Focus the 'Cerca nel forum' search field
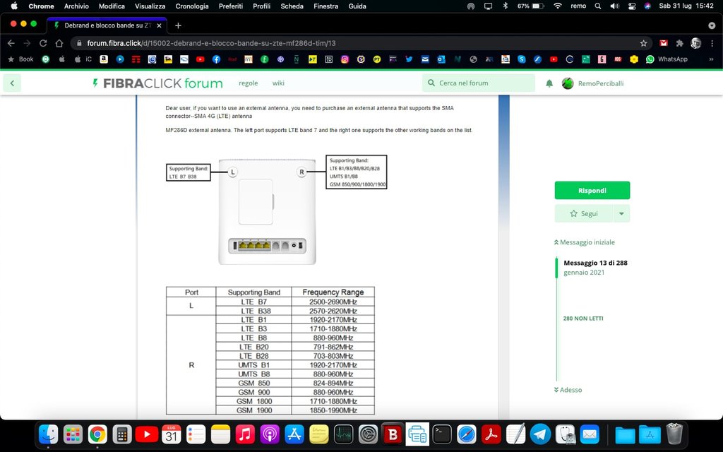Screen dimensions: 723x452 point(478,83)
